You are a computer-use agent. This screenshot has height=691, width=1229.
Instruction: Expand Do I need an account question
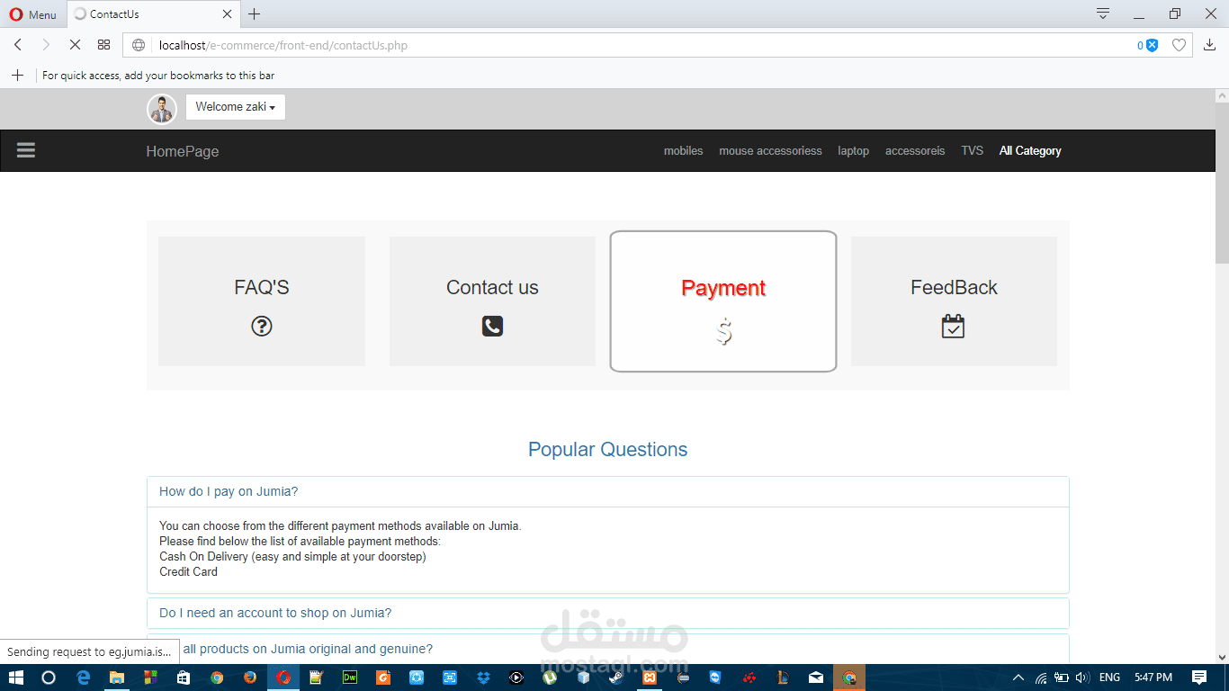pos(275,613)
